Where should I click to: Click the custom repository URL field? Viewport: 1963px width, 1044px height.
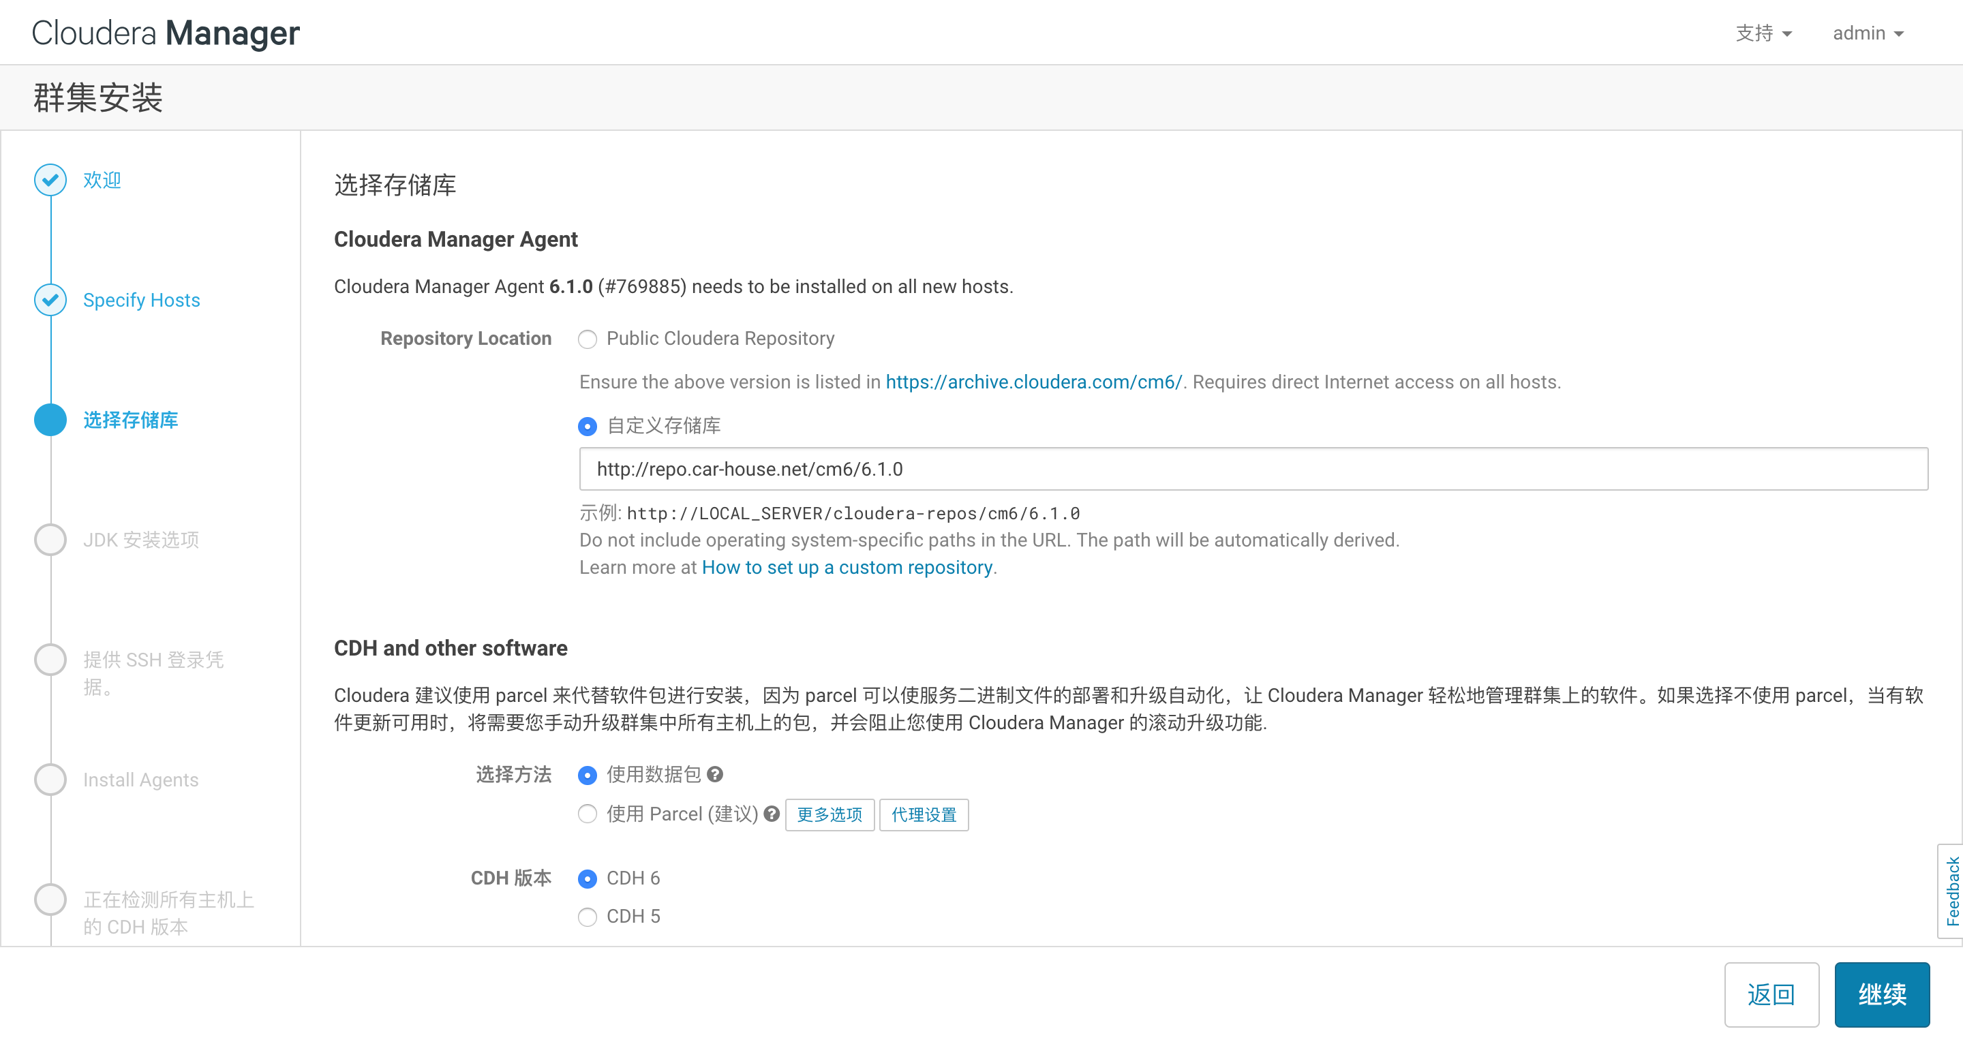[x=1253, y=469]
